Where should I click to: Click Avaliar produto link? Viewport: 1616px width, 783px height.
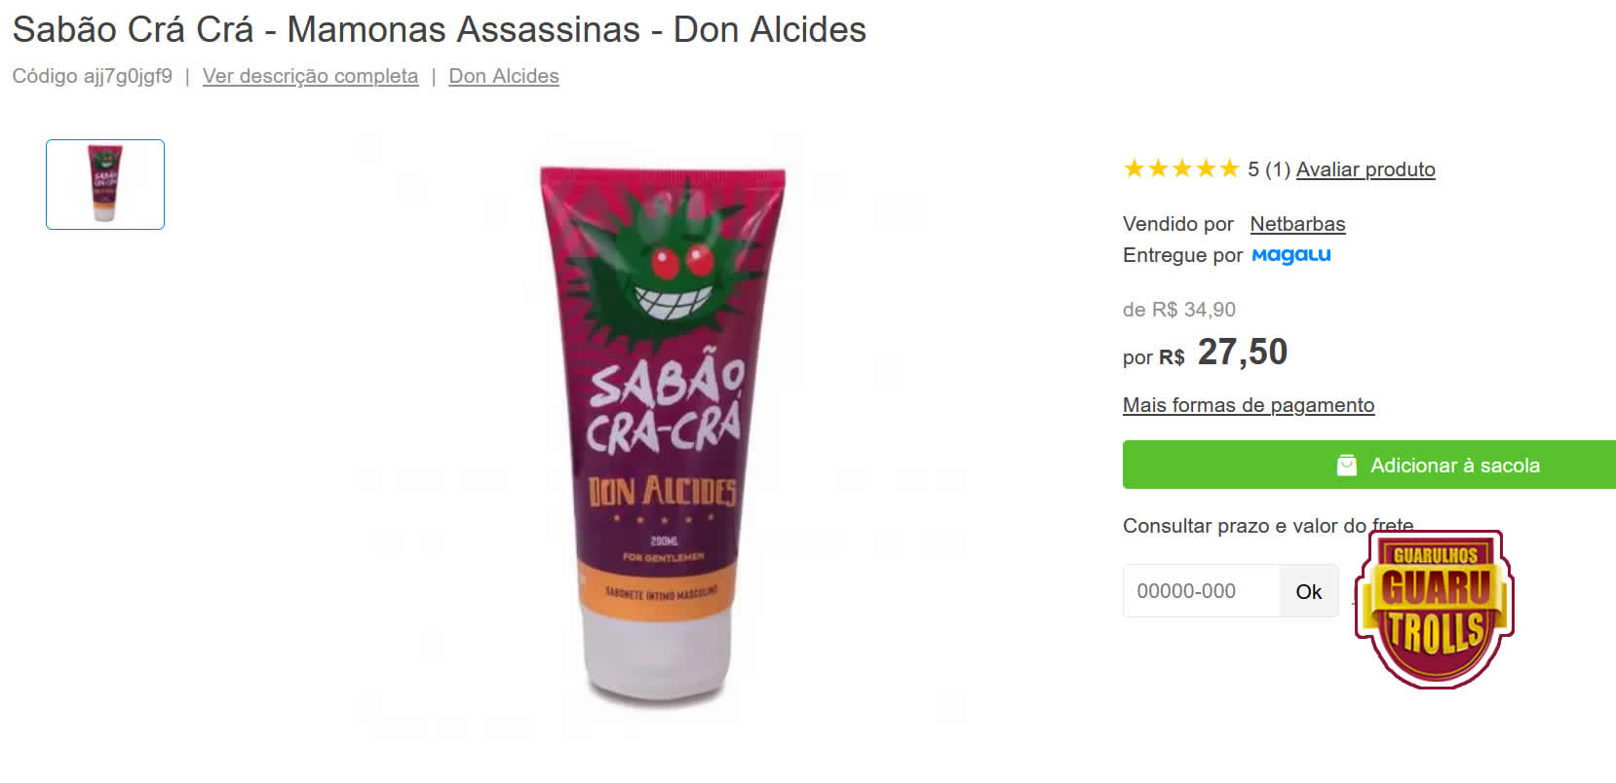1366,169
